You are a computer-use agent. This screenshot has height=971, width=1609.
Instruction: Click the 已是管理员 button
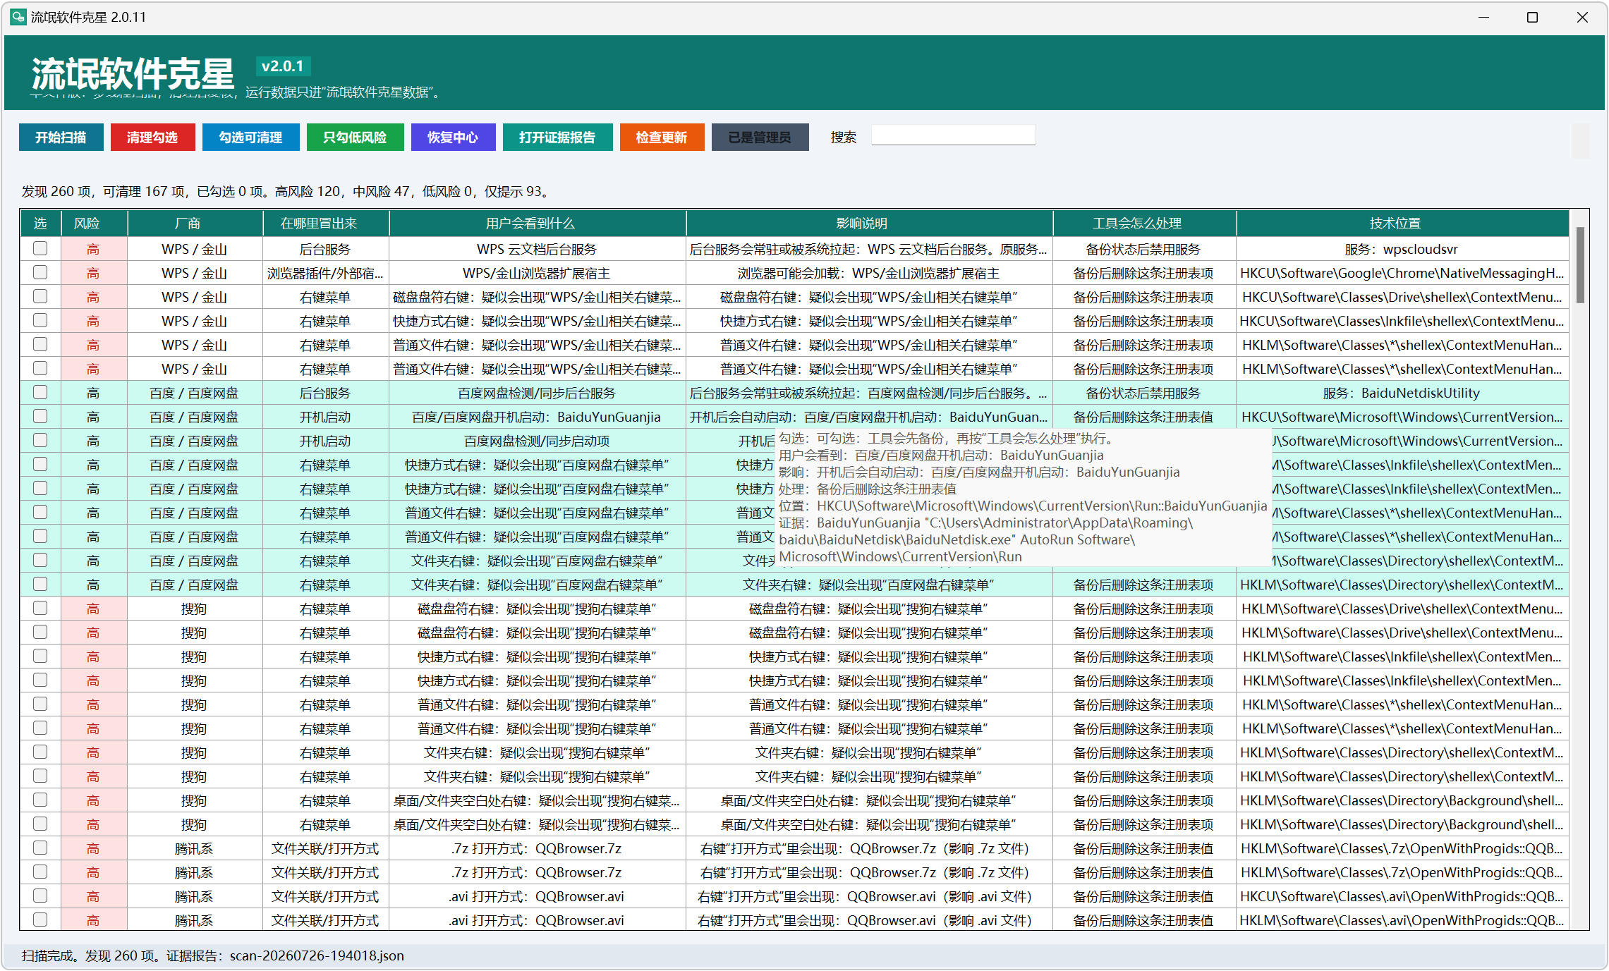click(x=760, y=138)
